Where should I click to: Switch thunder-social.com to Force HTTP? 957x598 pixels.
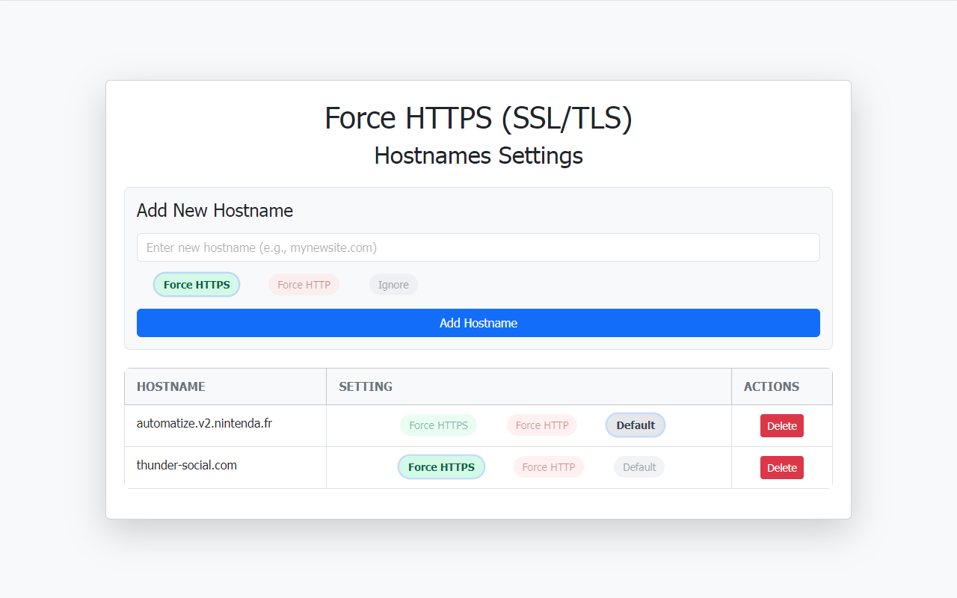click(548, 466)
